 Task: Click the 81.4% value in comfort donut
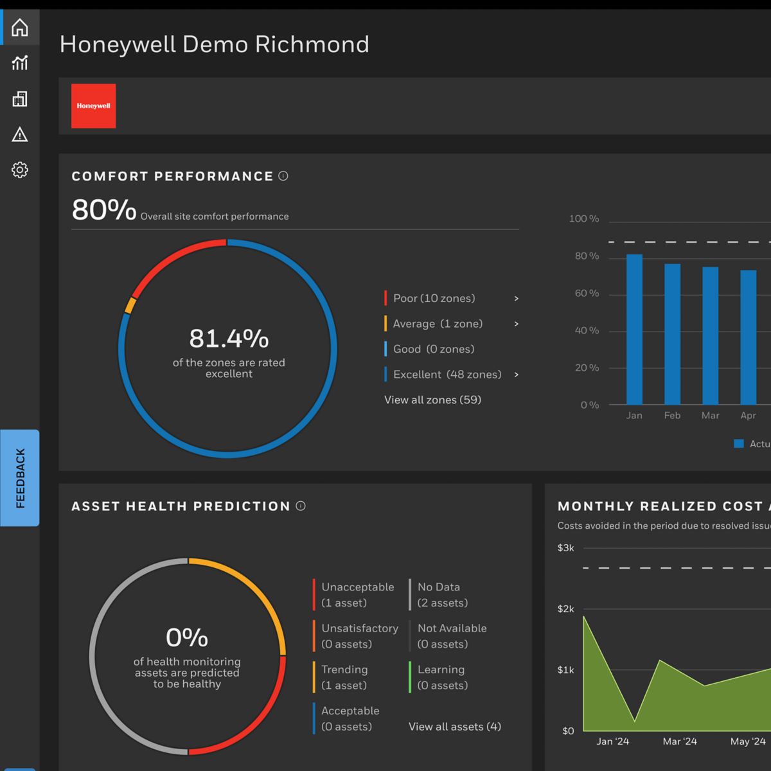[229, 339]
